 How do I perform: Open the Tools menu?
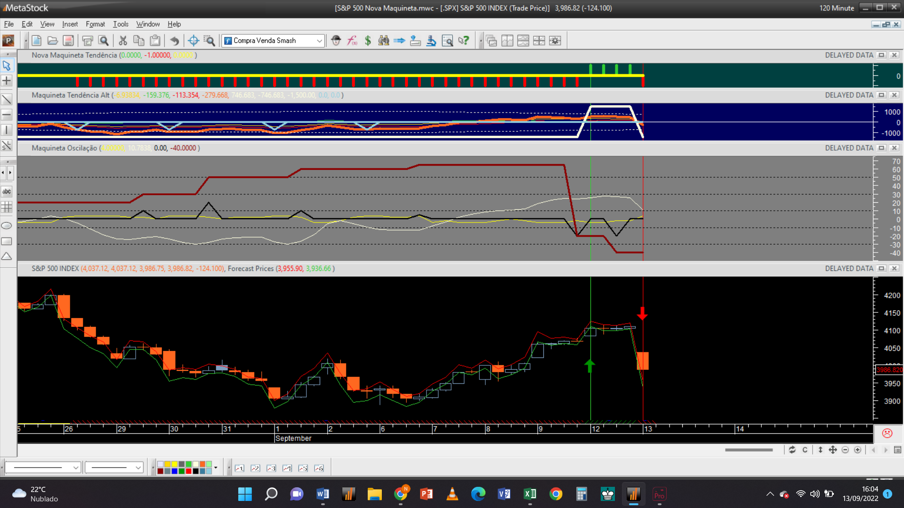point(121,24)
